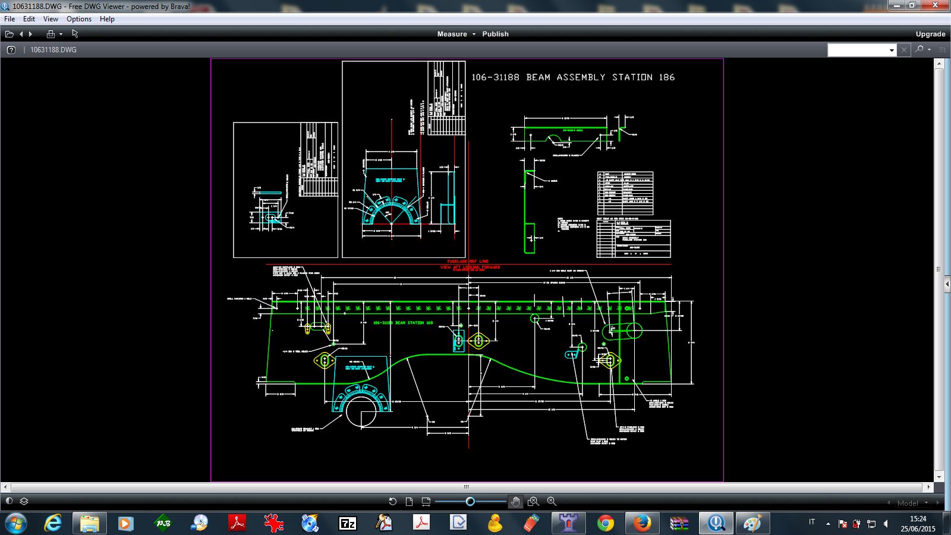Viewport: 951px width, 535px height.
Task: Click the Upgrade button
Action: (930, 34)
